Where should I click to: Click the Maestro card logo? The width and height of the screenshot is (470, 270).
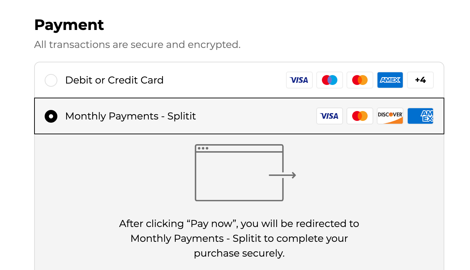pos(329,80)
